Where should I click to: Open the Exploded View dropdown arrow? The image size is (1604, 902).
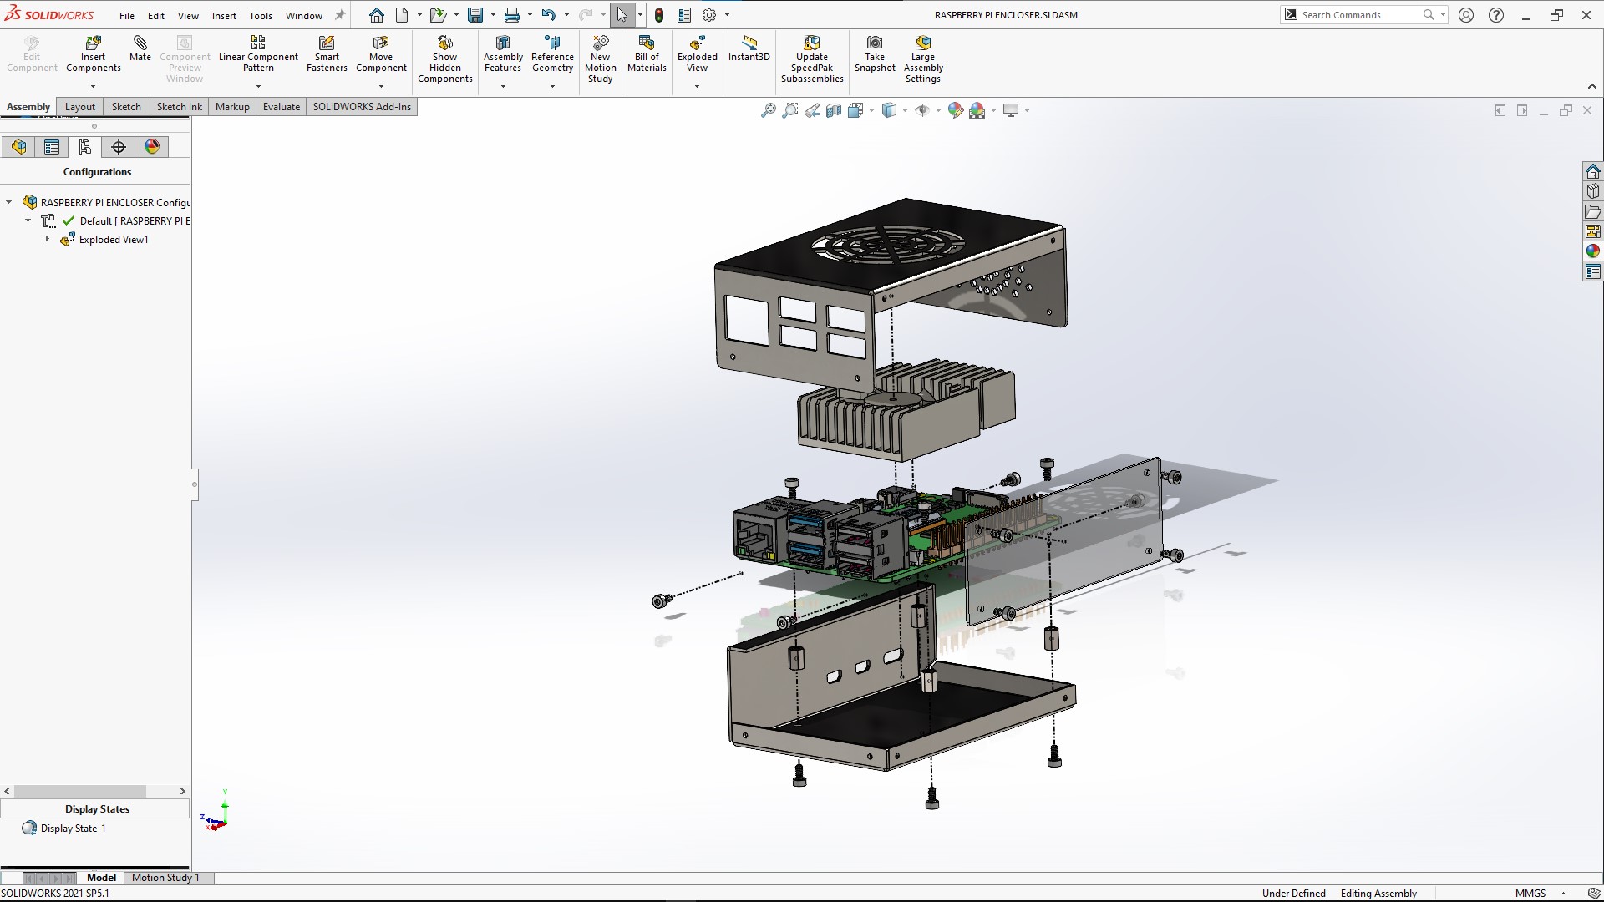click(697, 86)
